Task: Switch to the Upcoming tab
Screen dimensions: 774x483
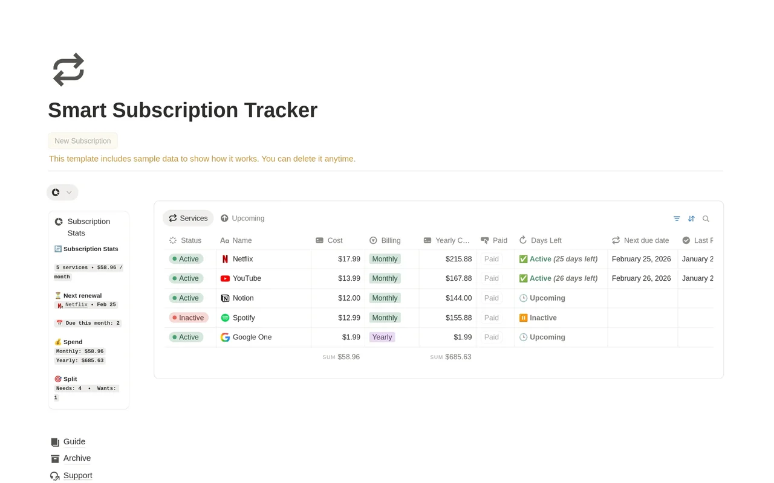Action: pos(242,218)
